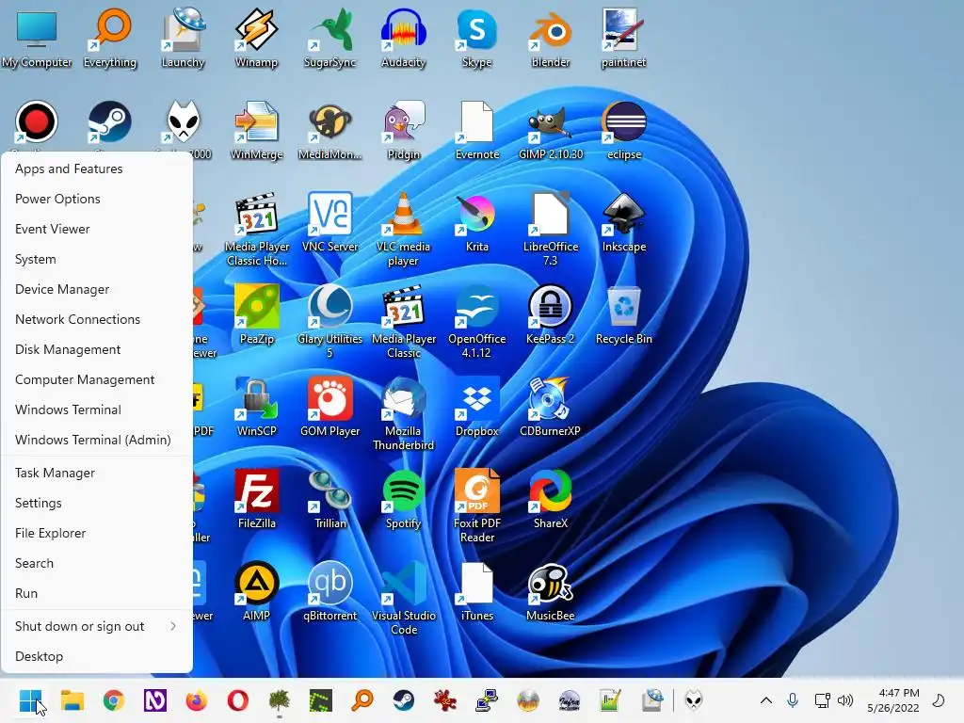The width and height of the screenshot is (964, 723).
Task: Select the GOM Player desktop icon
Action: (x=330, y=407)
